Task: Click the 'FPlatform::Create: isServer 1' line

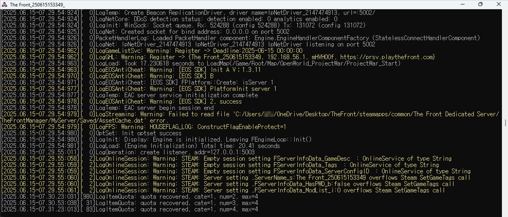Action: [137, 83]
